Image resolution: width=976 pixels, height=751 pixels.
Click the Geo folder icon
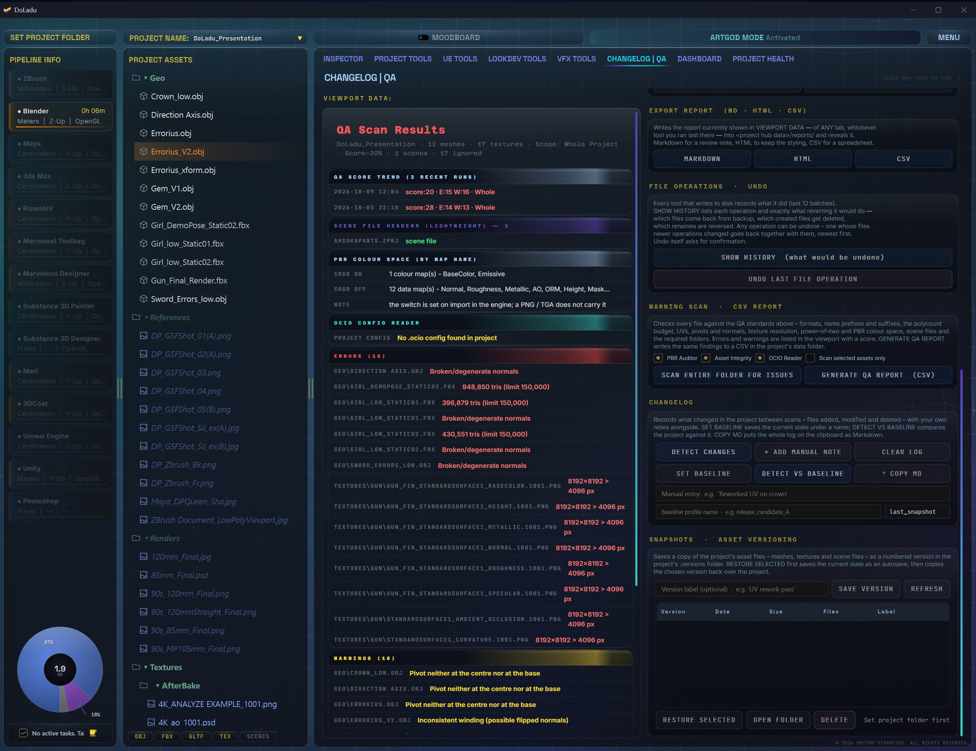tap(136, 78)
